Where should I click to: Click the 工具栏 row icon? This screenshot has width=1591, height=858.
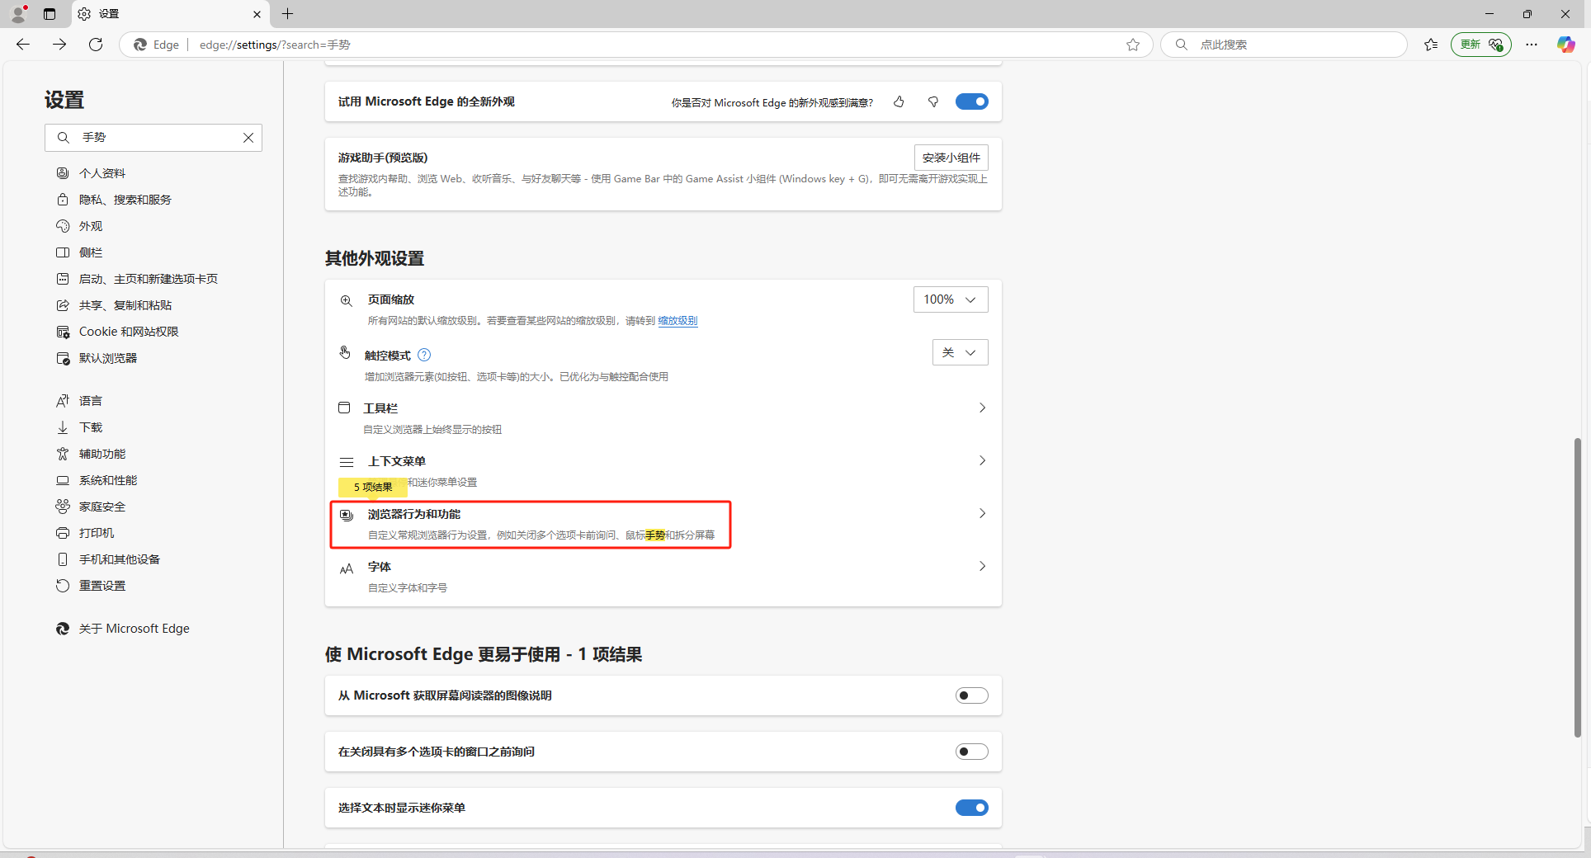[x=345, y=408]
